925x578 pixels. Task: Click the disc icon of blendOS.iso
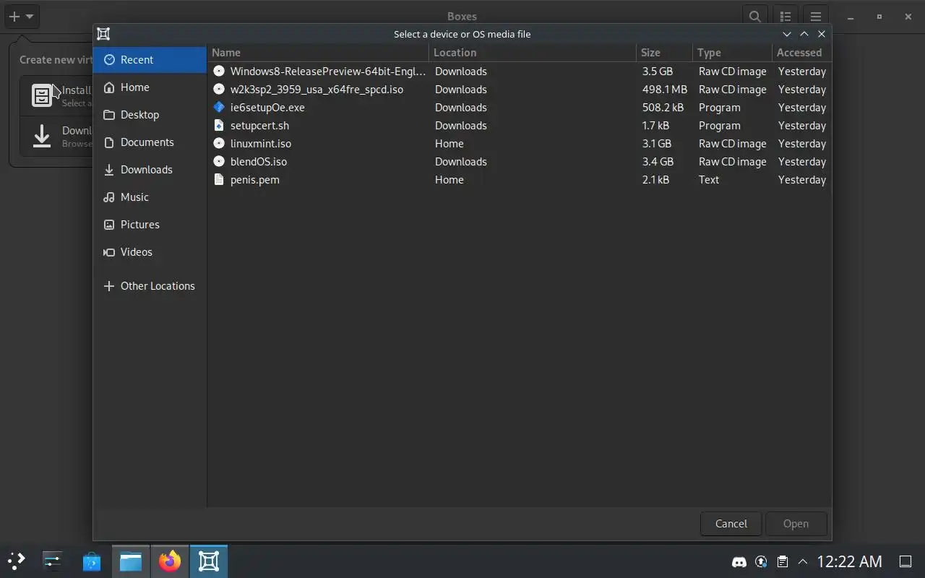point(219,162)
